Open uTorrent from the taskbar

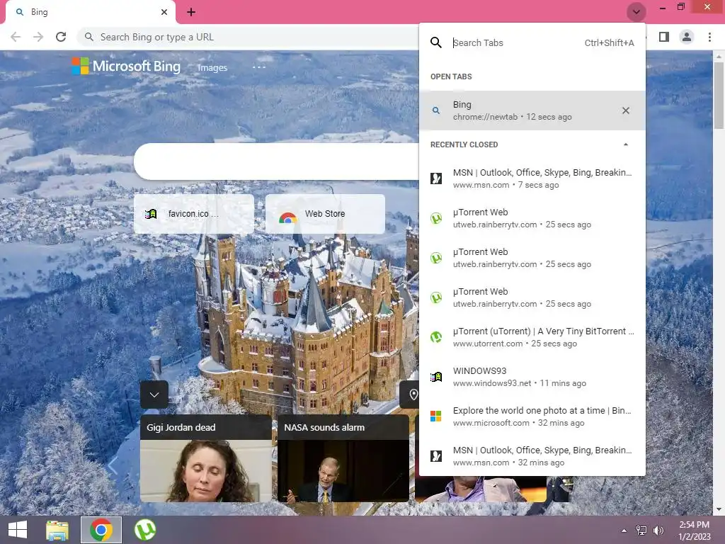click(x=145, y=530)
